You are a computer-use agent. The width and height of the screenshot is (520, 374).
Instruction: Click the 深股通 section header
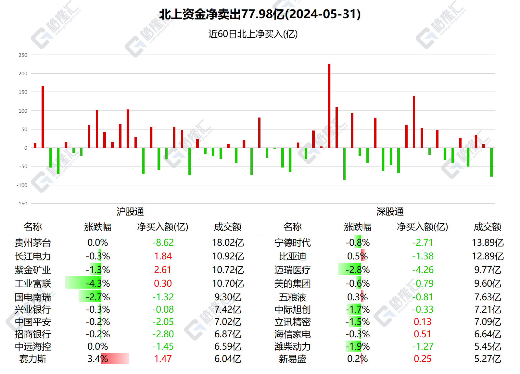(x=390, y=212)
